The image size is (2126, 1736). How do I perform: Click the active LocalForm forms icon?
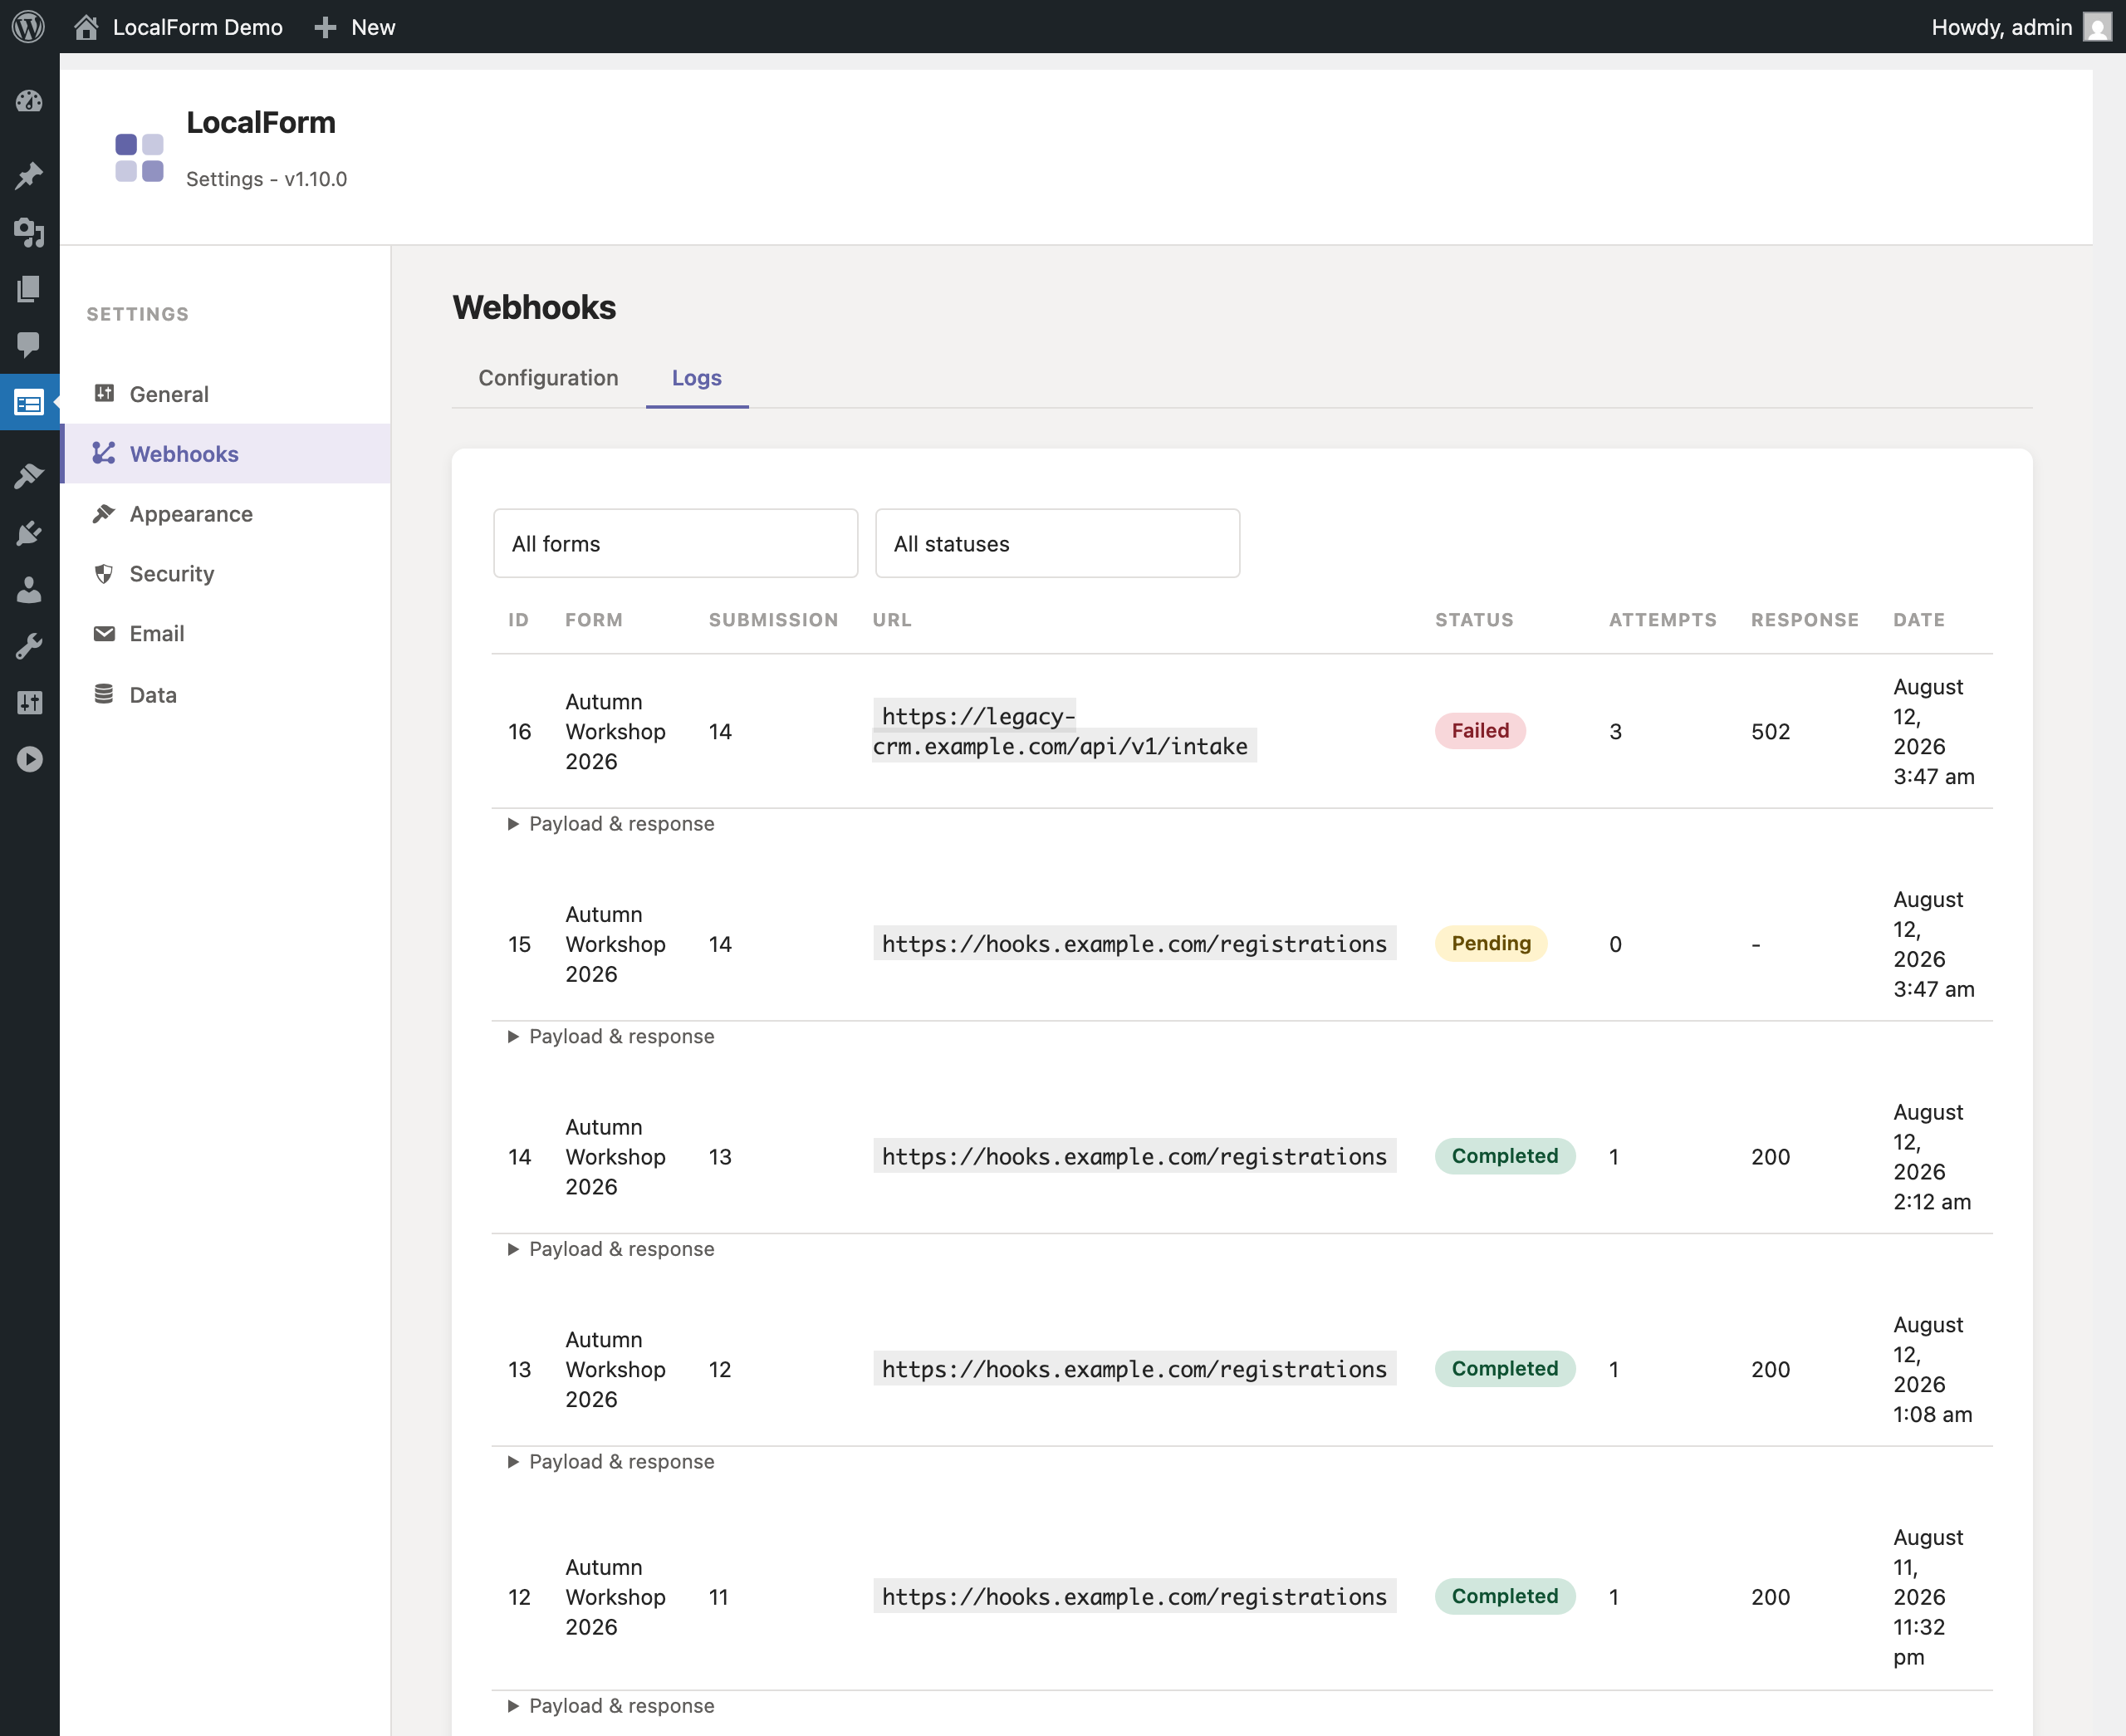(29, 404)
